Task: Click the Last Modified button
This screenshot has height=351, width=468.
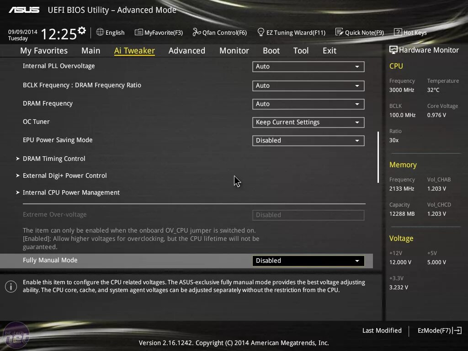Action: pos(382,330)
